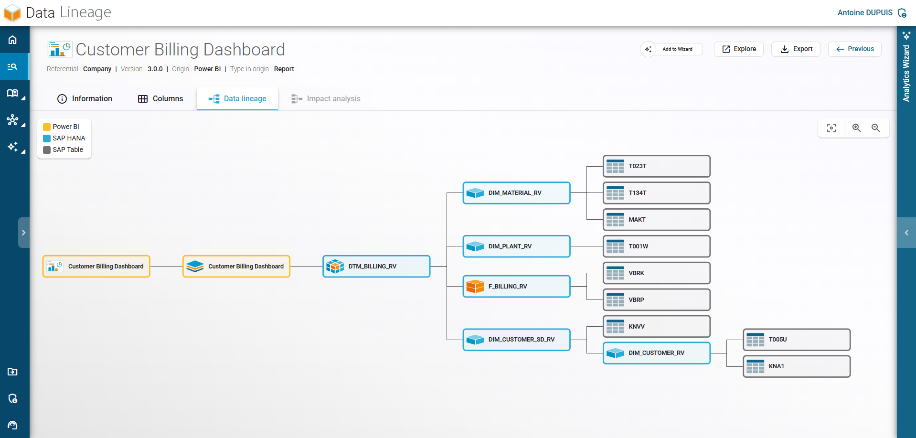Open the Home sidebar icon
This screenshot has width=916, height=438.
12,40
